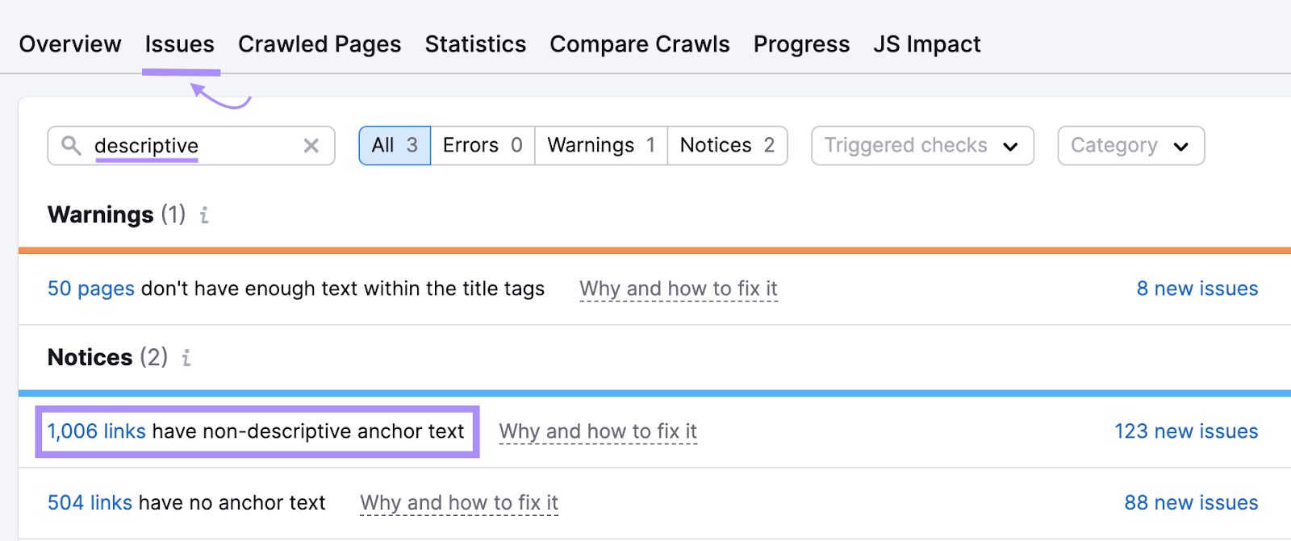Open the 504 links issue
This screenshot has width=1291, height=541.
click(x=90, y=503)
